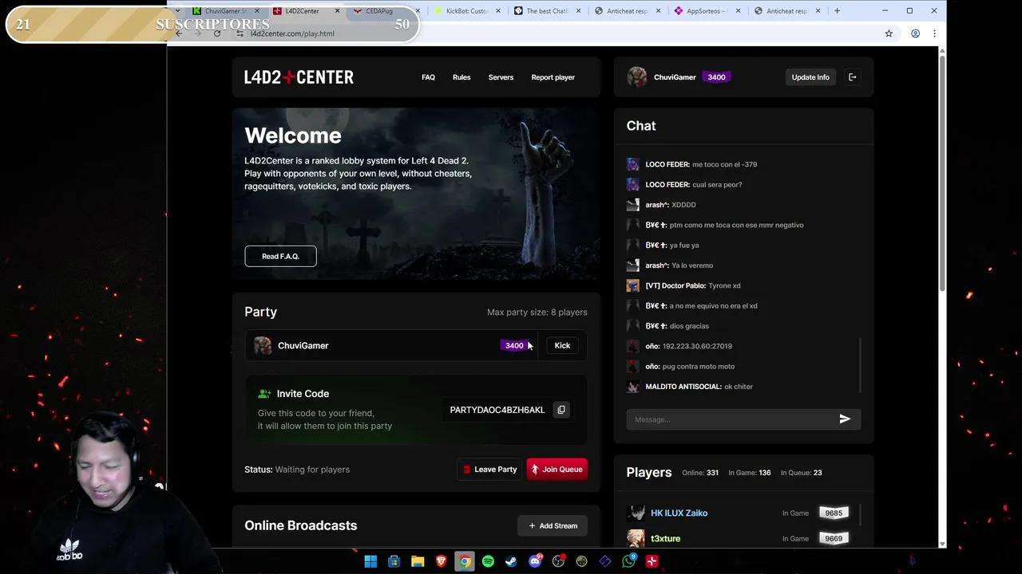The width and height of the screenshot is (1022, 574).
Task: Click the Update Info button
Action: (810, 77)
